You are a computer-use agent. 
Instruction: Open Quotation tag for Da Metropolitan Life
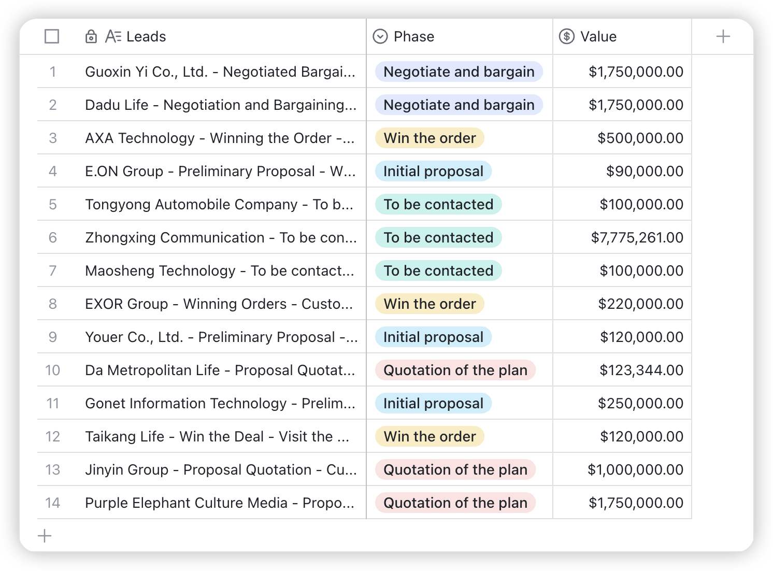pos(455,370)
